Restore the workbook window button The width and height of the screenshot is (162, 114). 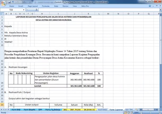point(157,6)
